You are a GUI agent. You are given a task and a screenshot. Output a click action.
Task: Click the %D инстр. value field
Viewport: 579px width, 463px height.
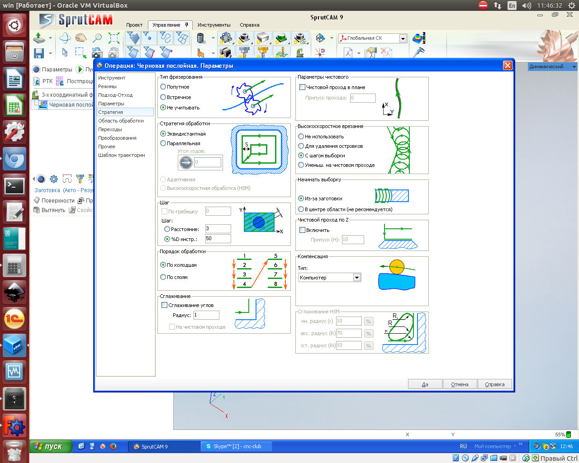coord(218,239)
